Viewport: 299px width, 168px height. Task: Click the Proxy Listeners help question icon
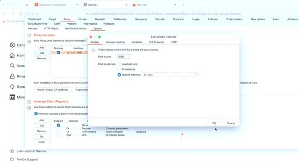(x=29, y=35)
